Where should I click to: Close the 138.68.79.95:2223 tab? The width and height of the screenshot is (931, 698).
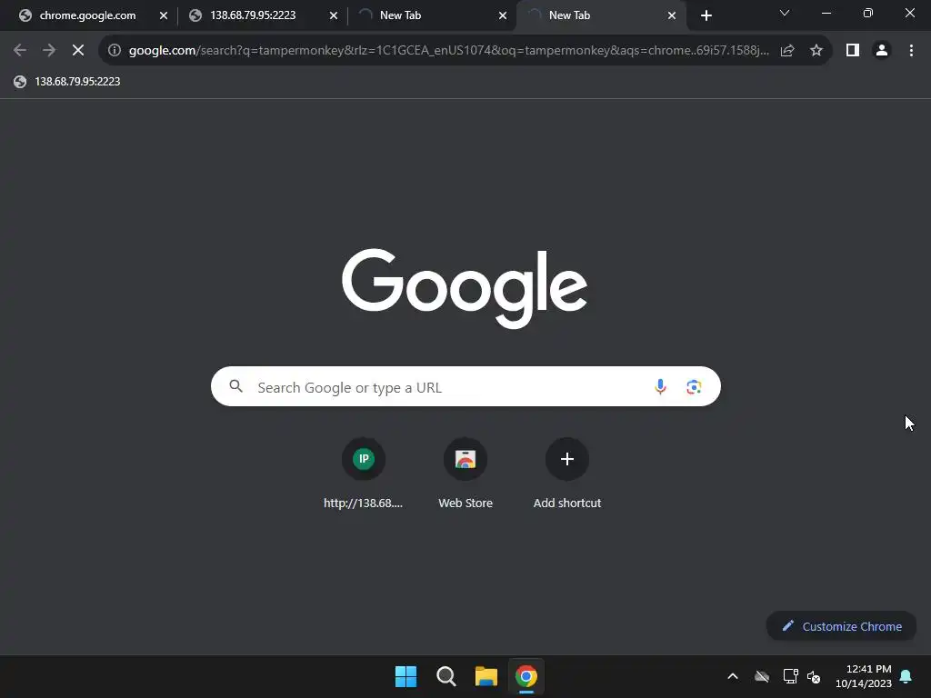(333, 15)
